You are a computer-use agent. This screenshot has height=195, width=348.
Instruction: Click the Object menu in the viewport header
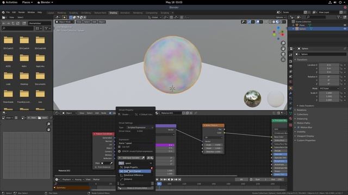coord(102,22)
